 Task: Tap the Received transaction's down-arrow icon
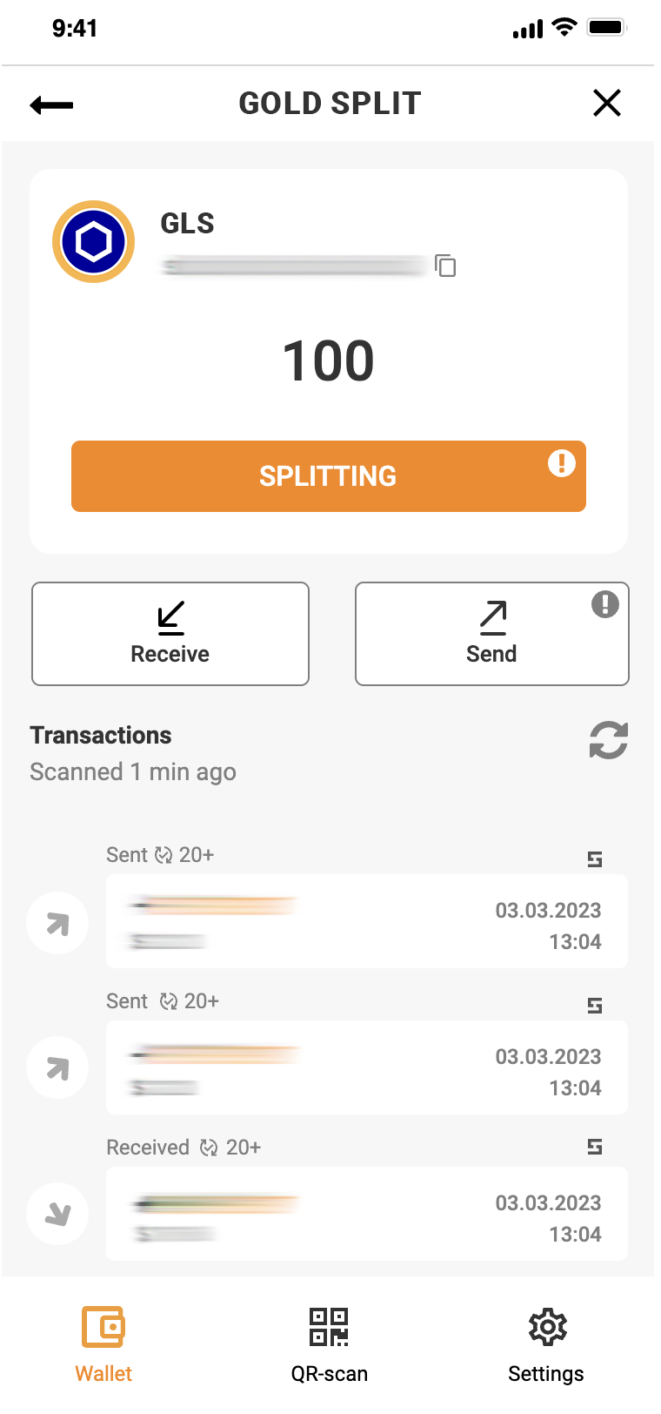(57, 1214)
